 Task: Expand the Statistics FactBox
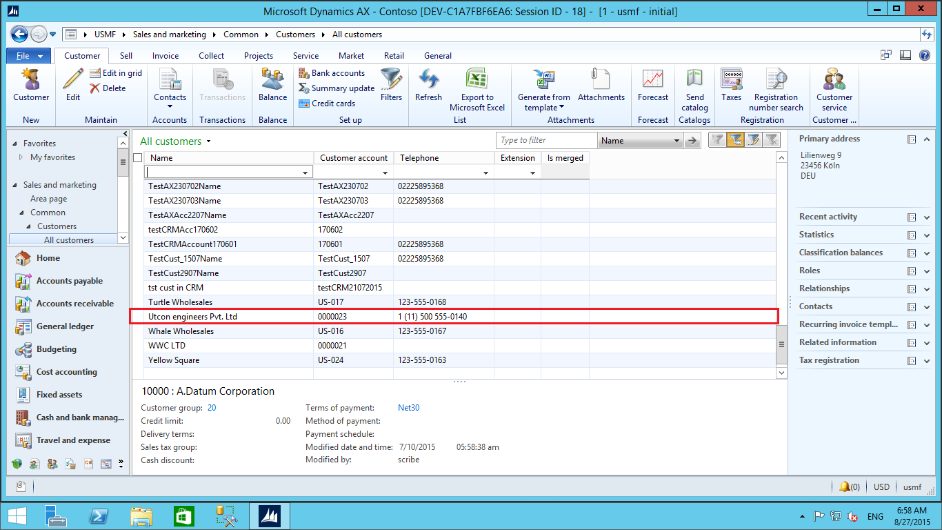pyautogui.click(x=927, y=235)
